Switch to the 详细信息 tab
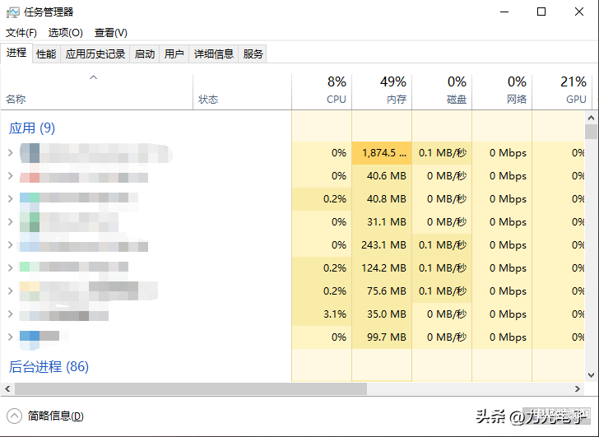Screen dimensions: 599x437 pyautogui.click(x=214, y=54)
